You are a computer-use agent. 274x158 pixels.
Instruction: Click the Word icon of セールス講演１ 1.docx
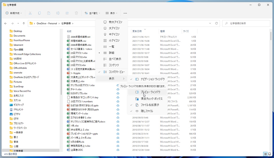click(x=68, y=49)
